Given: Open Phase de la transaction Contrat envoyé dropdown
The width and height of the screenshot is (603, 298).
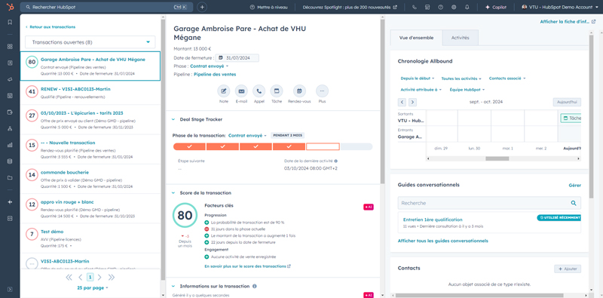Looking at the screenshot, I should click(x=247, y=136).
